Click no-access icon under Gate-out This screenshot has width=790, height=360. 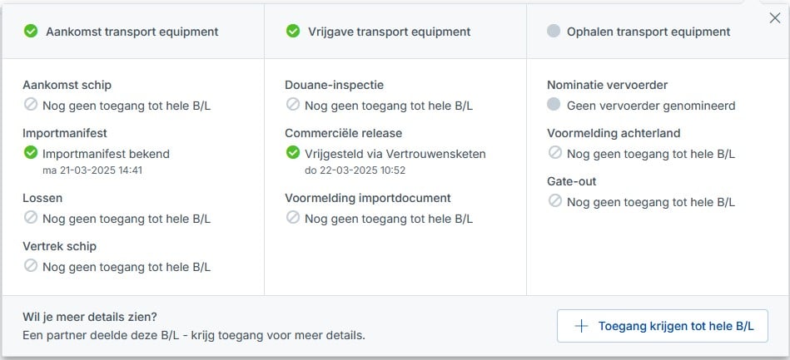pyautogui.click(x=554, y=201)
